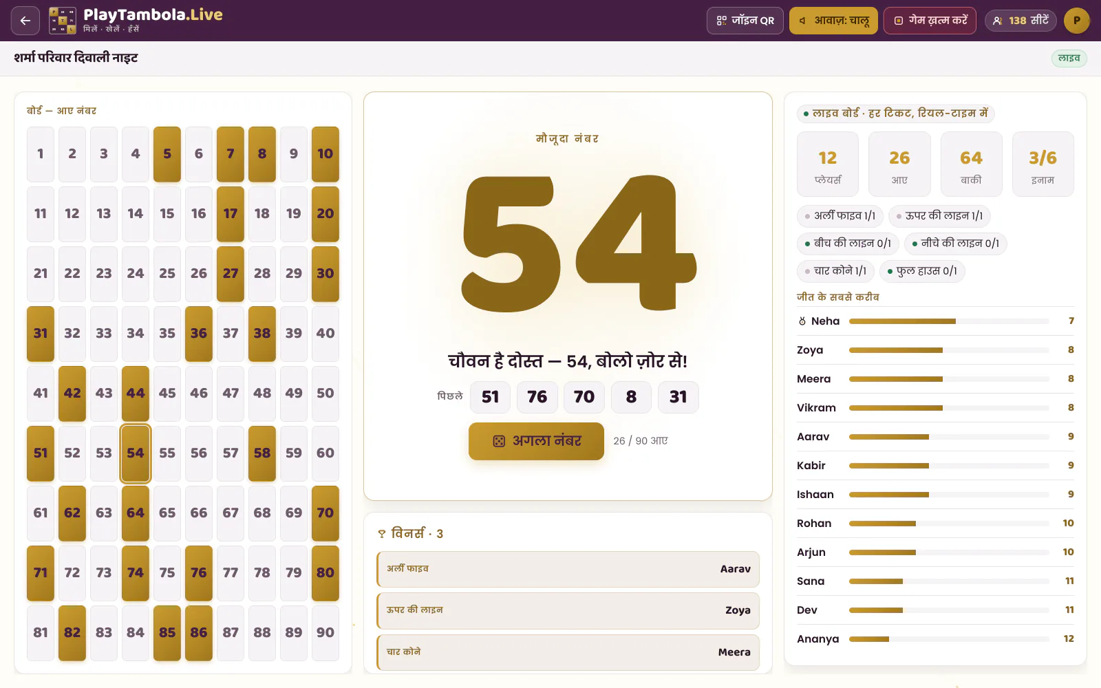Click Neha's progress bar
Image resolution: width=1101 pixels, height=688 pixels.
click(x=949, y=321)
